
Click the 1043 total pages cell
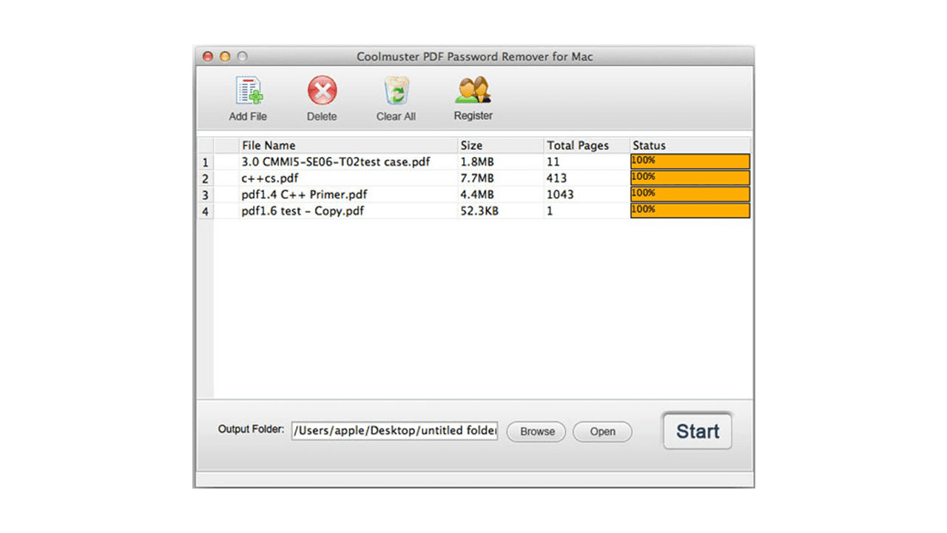click(587, 194)
